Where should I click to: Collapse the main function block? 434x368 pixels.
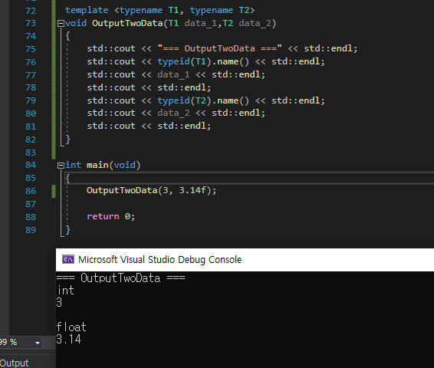61,166
